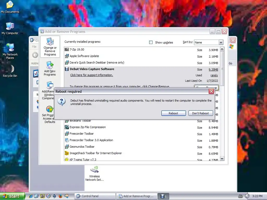Select the Geomundos Toolbar icon
Image resolution: width=267 pixels, height=200 pixels.
click(x=67, y=147)
